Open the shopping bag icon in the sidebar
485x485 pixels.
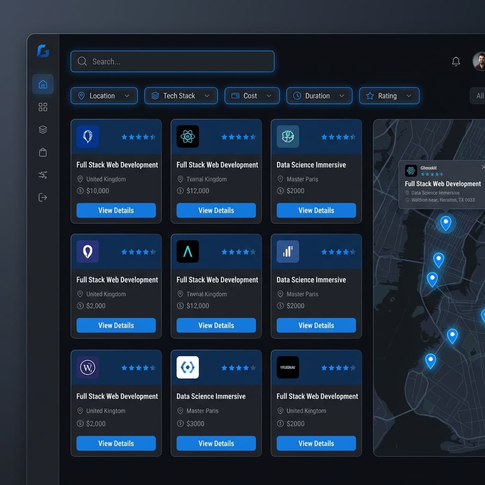(x=43, y=152)
